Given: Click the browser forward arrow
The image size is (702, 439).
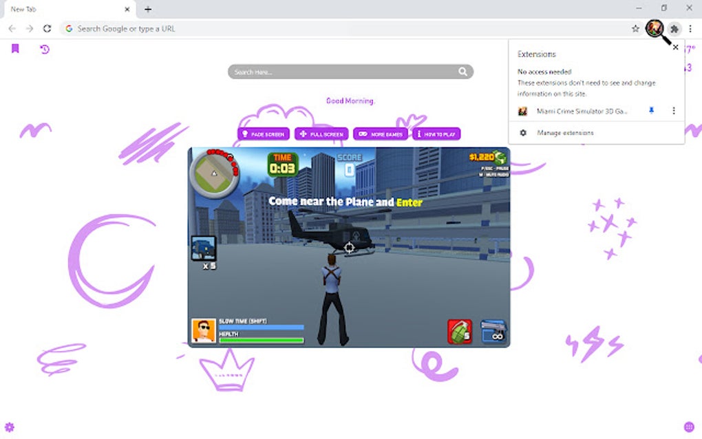Looking at the screenshot, I should [x=30, y=29].
